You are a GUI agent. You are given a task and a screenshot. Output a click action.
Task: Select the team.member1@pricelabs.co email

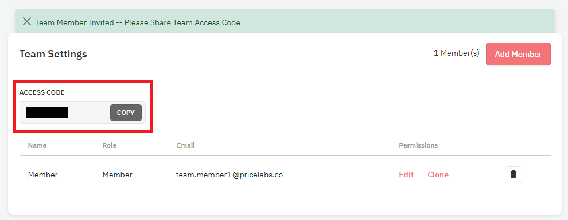(x=229, y=175)
